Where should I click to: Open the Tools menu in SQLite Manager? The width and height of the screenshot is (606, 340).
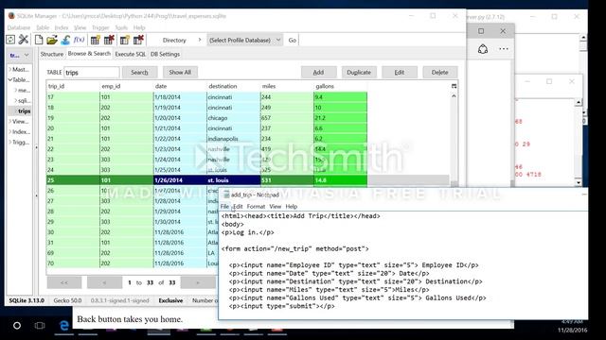121,27
